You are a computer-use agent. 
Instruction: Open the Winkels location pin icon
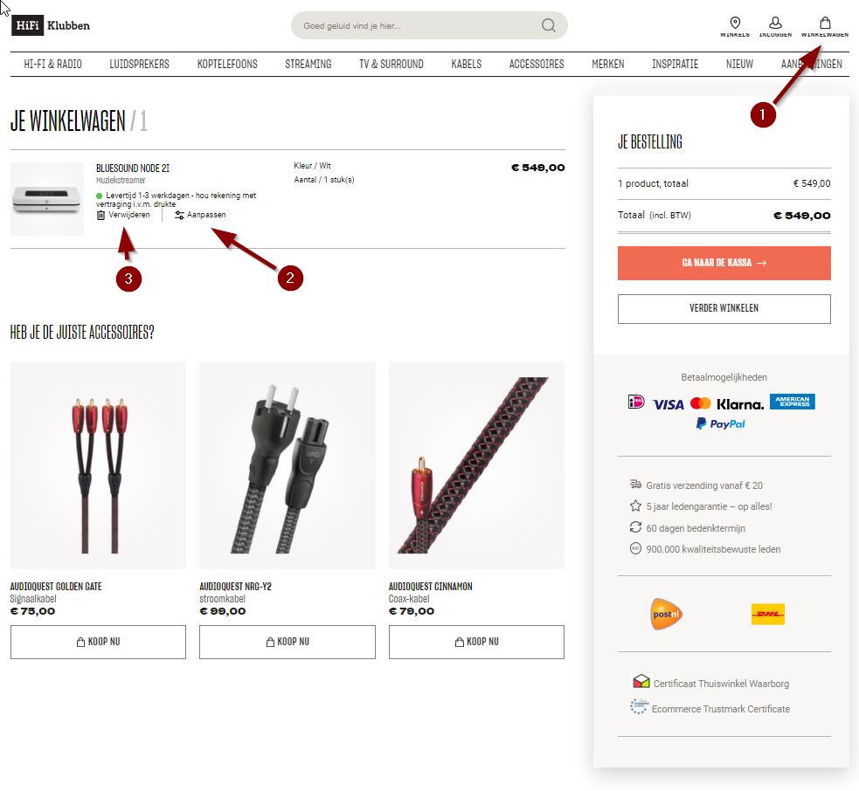(735, 23)
